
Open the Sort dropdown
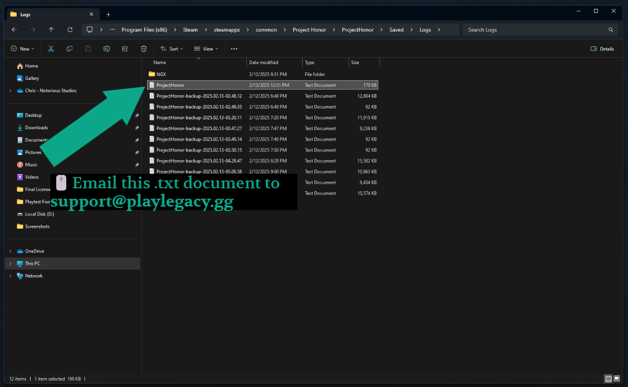coord(171,49)
